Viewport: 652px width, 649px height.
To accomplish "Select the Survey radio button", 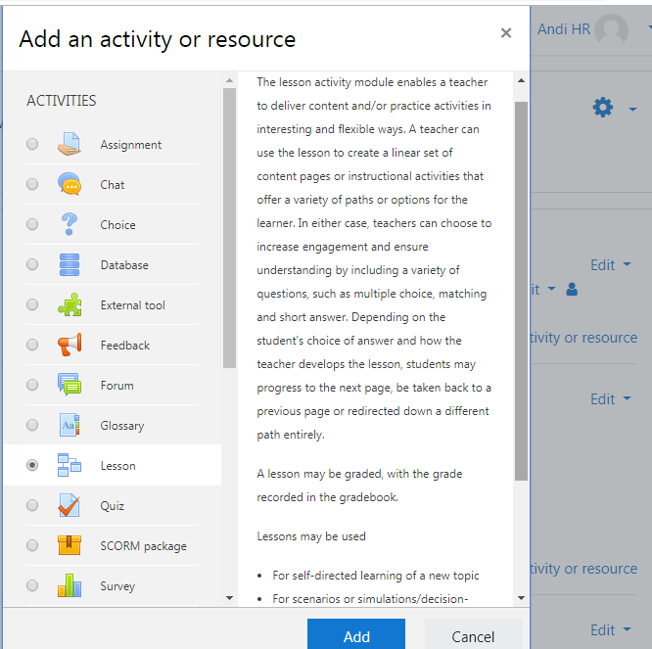I will (32, 585).
